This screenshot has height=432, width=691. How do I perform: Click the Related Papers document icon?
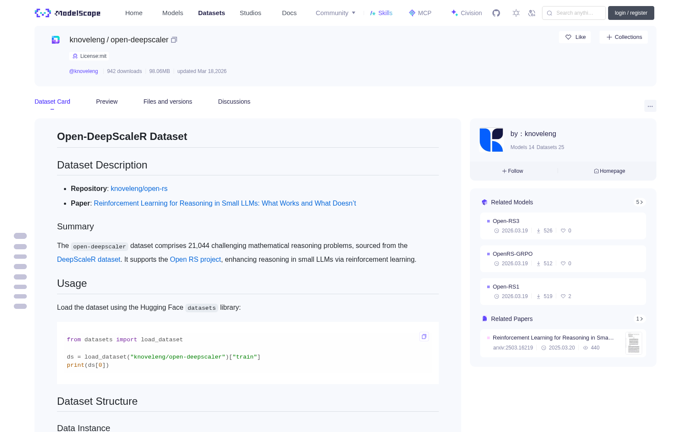tap(485, 319)
